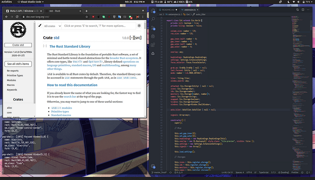Follow the broader Rust ecosystem link
Image resolution: width=315 pixels, height=180 pixels.
click(x=124, y=58)
